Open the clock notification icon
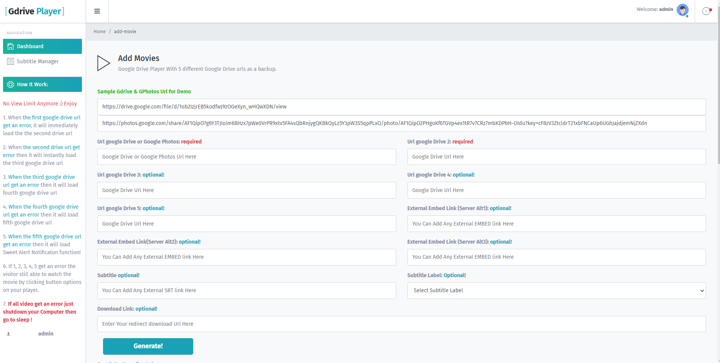Screen dimensions: 720x363 [x=706, y=11]
